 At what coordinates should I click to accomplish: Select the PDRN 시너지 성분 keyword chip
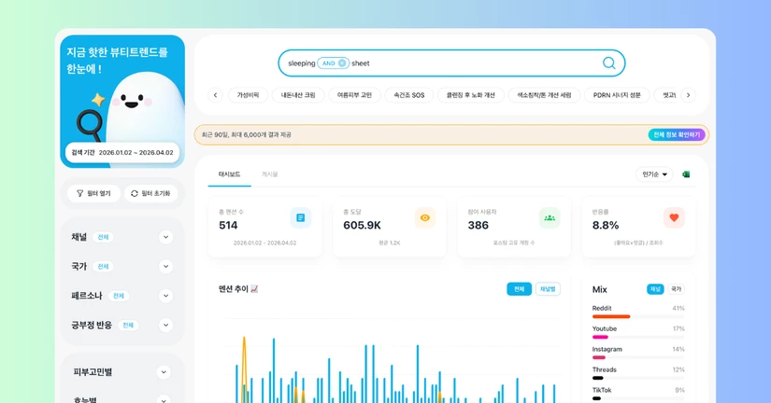coord(617,95)
